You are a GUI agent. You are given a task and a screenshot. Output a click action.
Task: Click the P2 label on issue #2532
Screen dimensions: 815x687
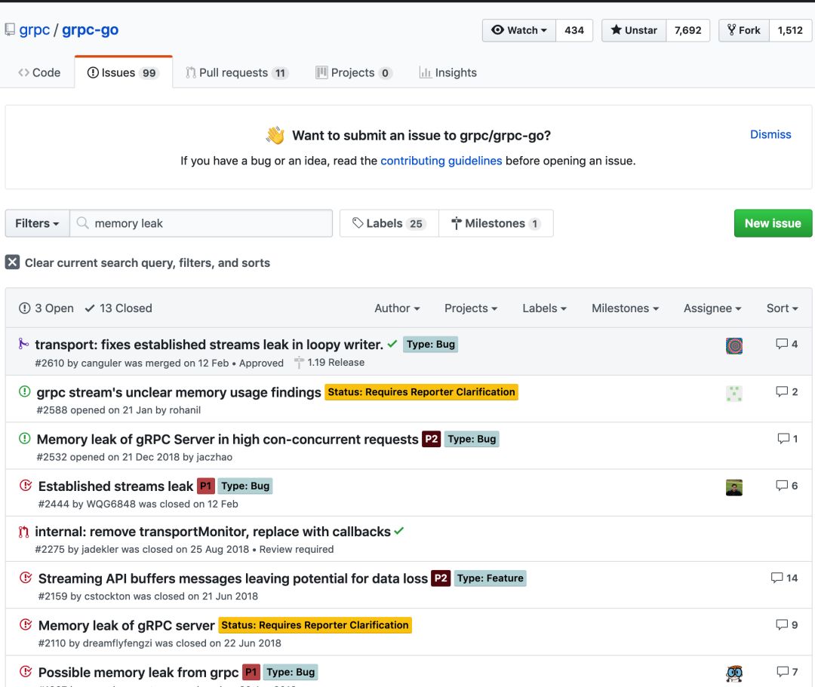[x=432, y=439]
